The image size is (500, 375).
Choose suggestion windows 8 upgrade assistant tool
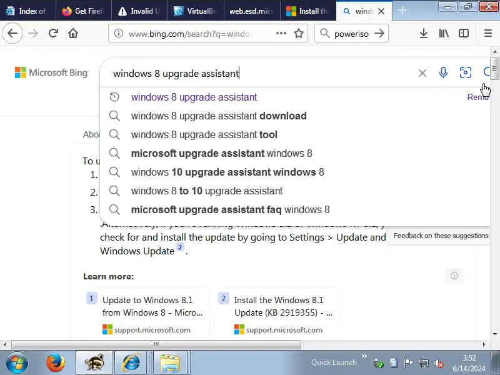[x=204, y=134]
